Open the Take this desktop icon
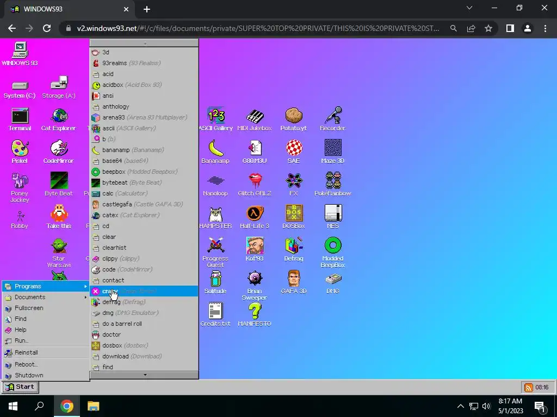Screen dimensions: 557x417 point(59,217)
